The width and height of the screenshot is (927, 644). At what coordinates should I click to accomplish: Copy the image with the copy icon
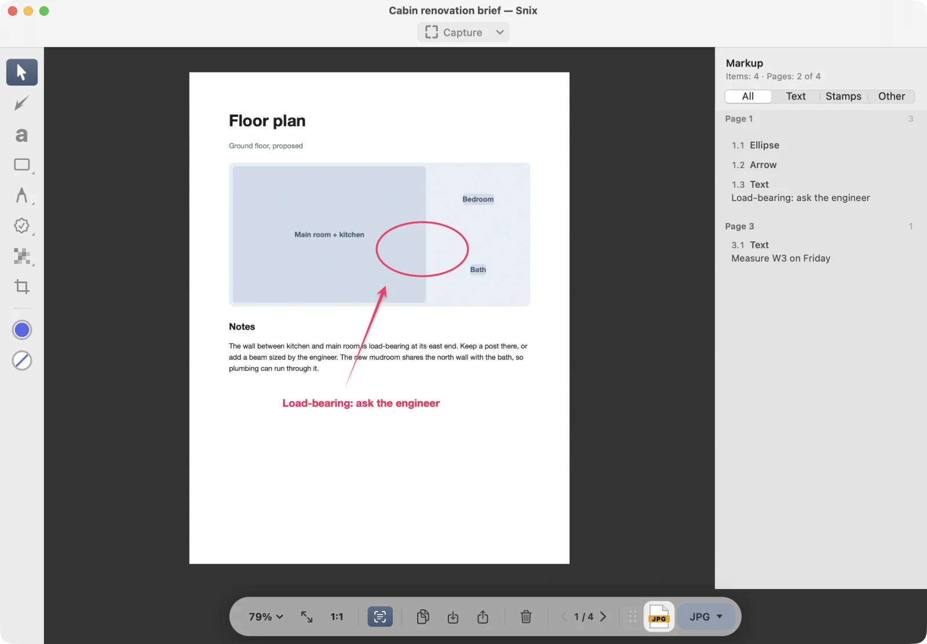click(423, 617)
